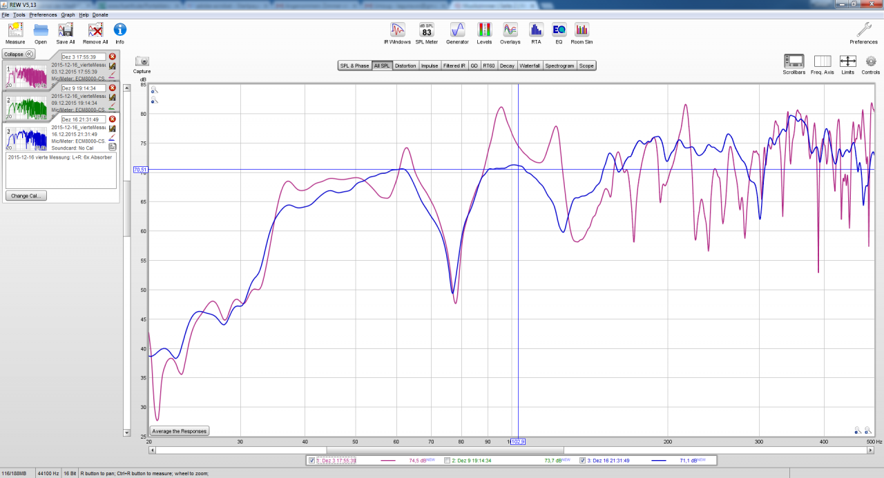Edit the Dez 9 19:14:34 name field
This screenshot has height=478, width=884.
84,88
